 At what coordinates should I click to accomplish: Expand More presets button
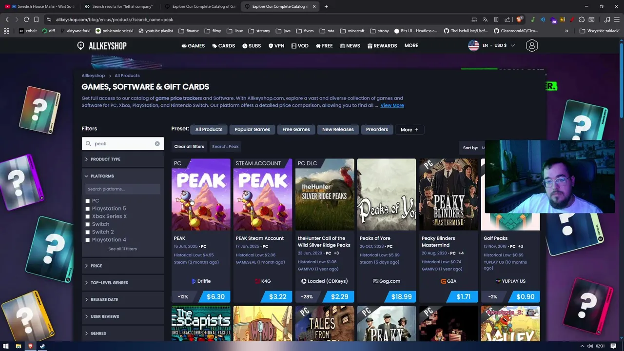[409, 130]
